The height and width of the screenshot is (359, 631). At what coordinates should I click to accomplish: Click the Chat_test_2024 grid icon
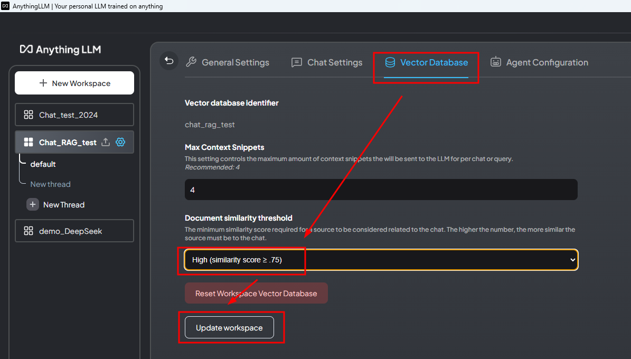(29, 115)
